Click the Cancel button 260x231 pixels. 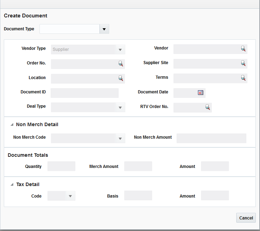(246, 218)
